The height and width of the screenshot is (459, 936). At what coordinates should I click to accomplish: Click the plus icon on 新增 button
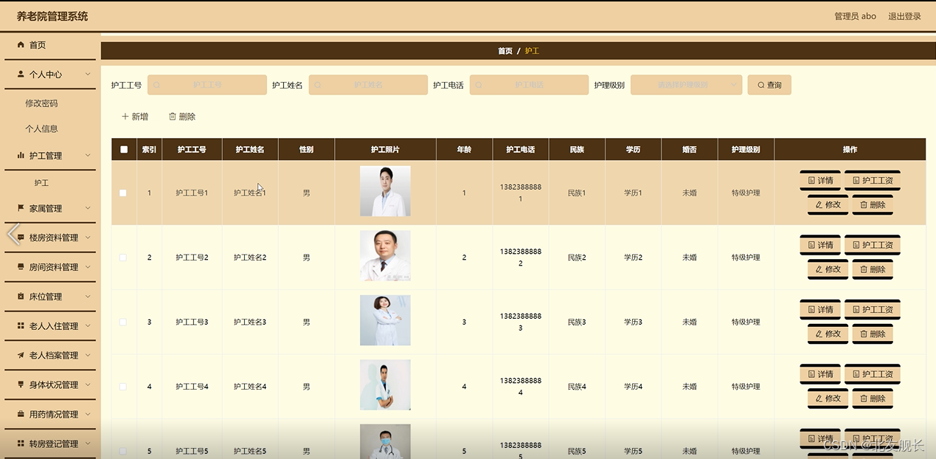click(124, 116)
